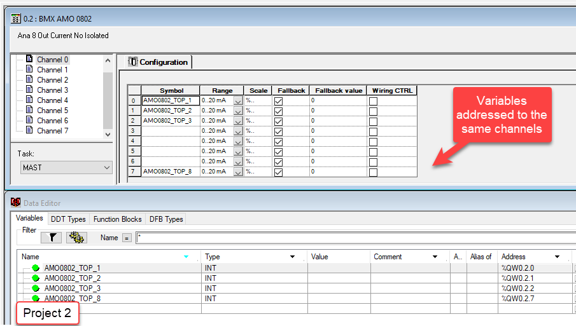
Task: Click the Value column header
Action: point(339,257)
